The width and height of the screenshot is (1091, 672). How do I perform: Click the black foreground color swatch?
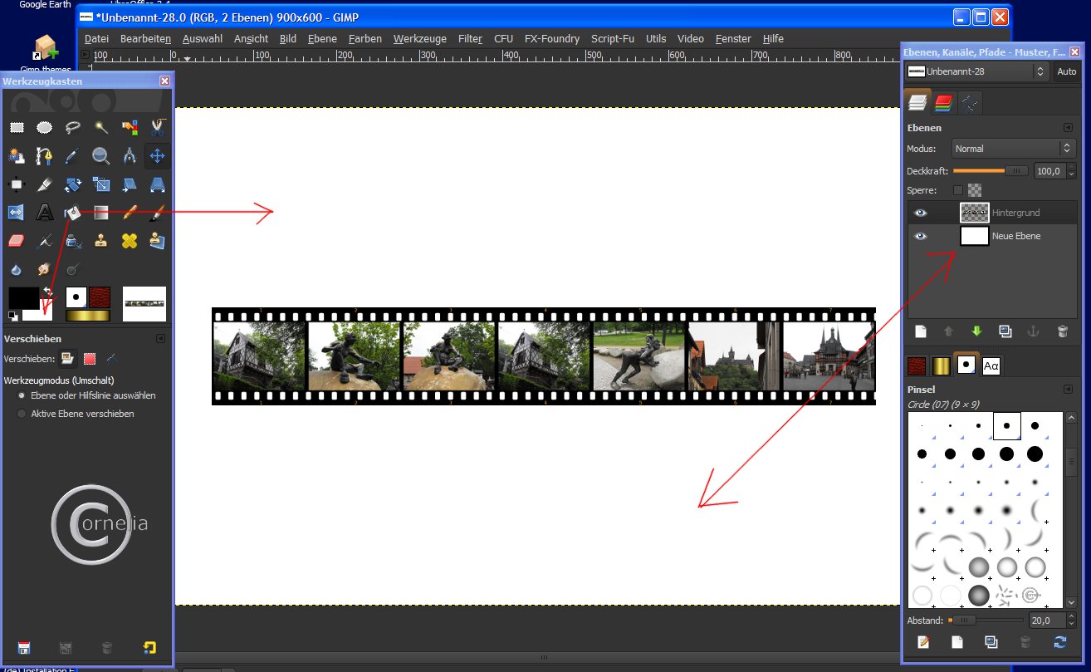(x=23, y=299)
